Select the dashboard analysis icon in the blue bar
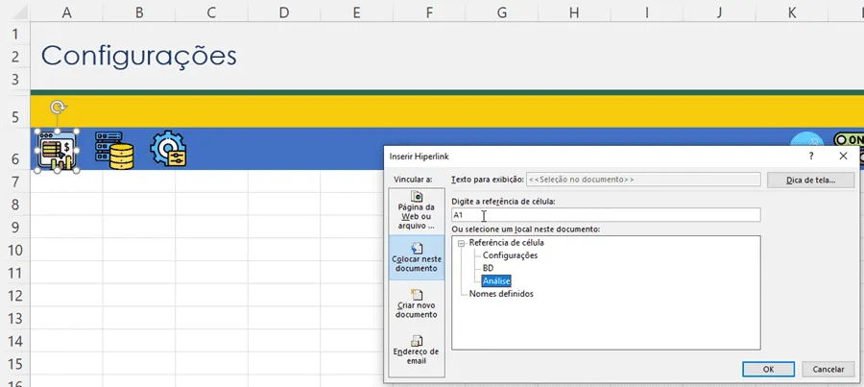Viewport: 864px width, 387px height. (x=58, y=151)
